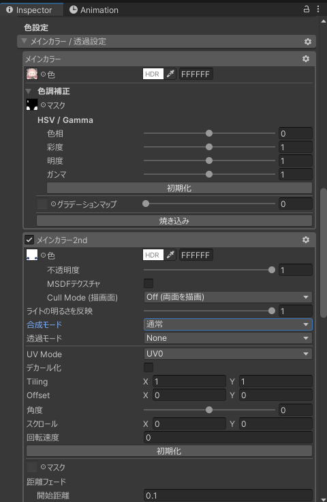Open texture picker circle beside main 色
Screen dimensions: 327x502
coord(43,74)
